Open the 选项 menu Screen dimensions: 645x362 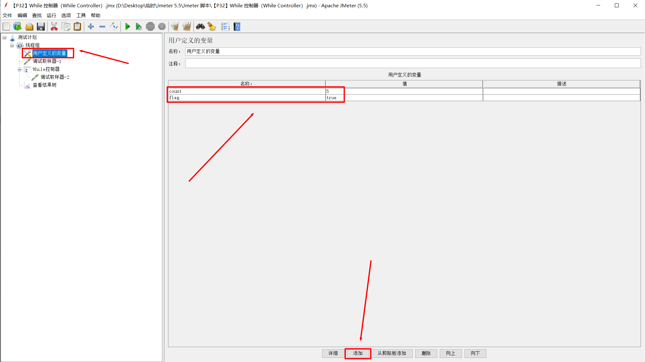(66, 15)
